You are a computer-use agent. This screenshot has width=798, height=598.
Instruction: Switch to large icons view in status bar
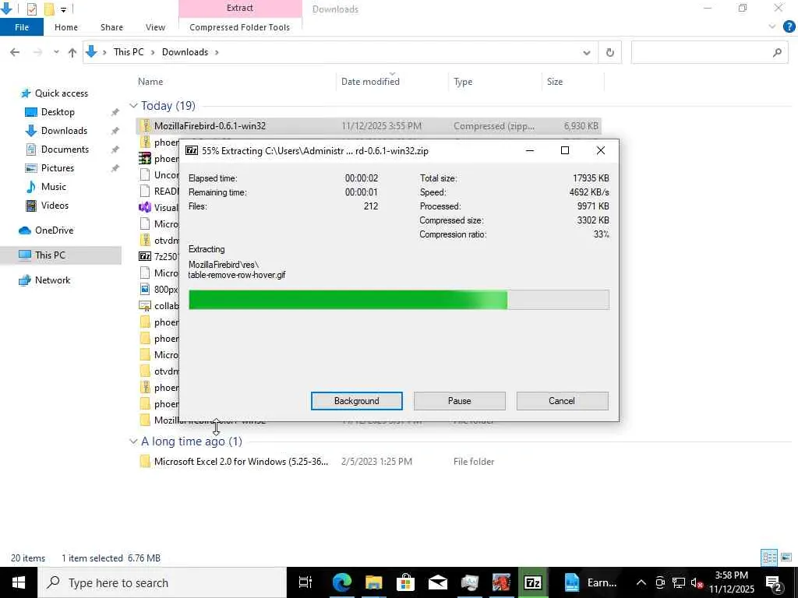click(x=786, y=558)
